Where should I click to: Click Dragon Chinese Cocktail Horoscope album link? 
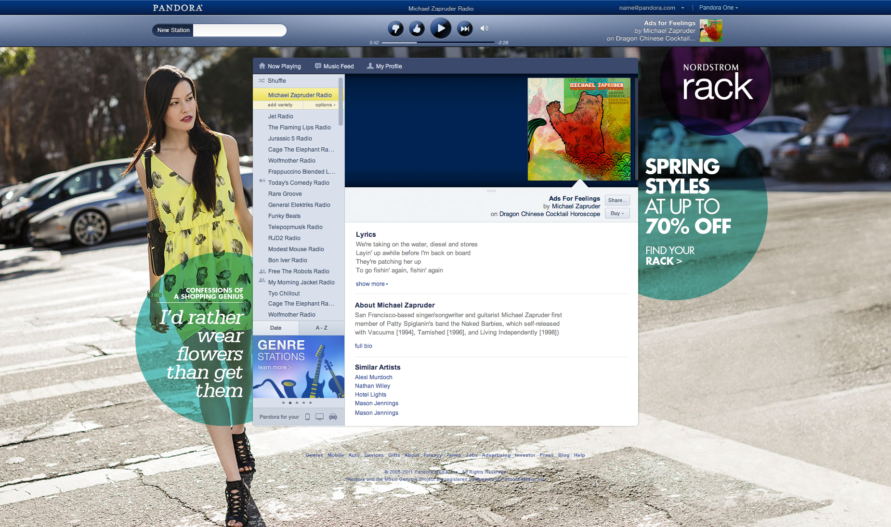coord(550,214)
